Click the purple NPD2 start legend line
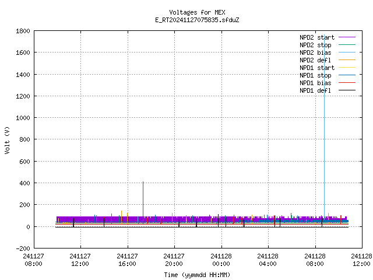The image size is (373, 280). coord(347,37)
